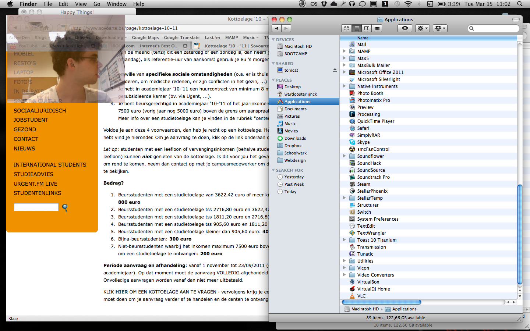Sort list by Name column header

point(428,38)
